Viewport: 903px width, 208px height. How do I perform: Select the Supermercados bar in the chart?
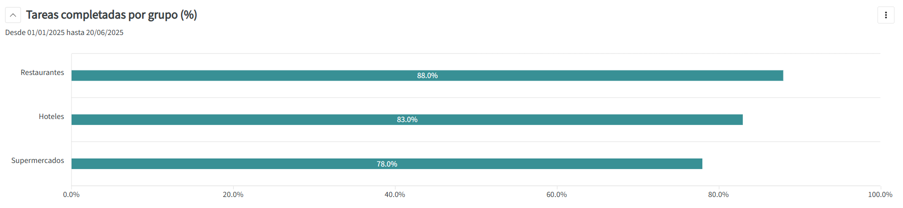click(x=550, y=163)
